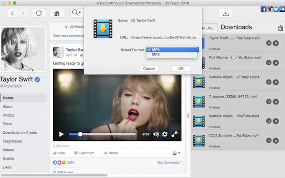Viewport: 285px width, 178px height.
Task: Locate Pull Marine YouTube.mp4 with magnifier icon
Action: pos(269,63)
